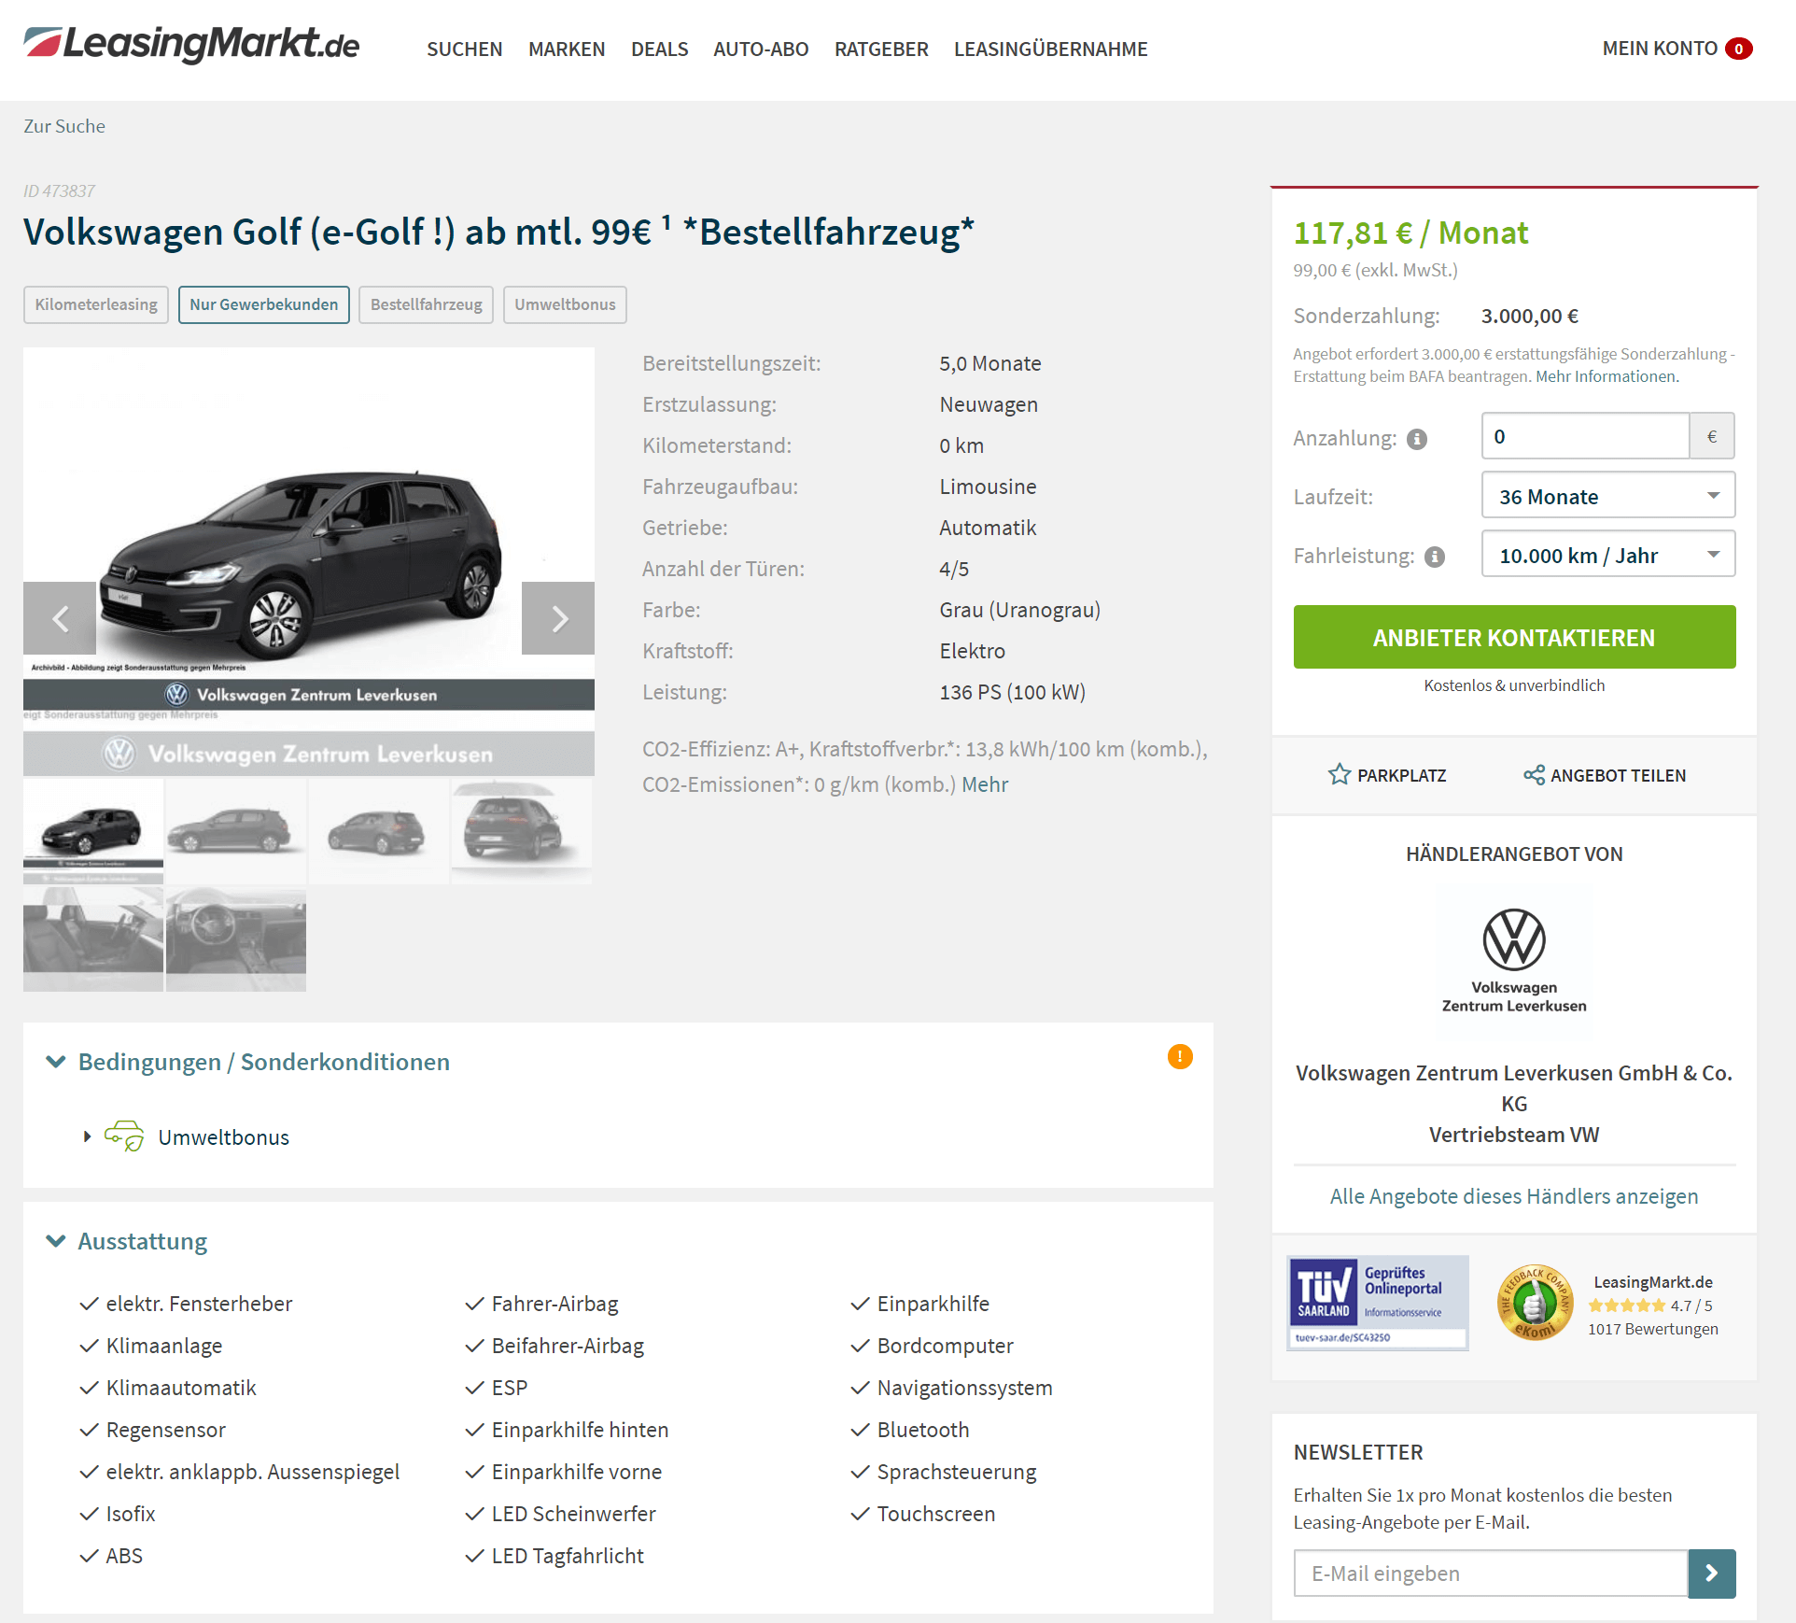
Task: Click the Anzahlung info icon
Action: [1417, 439]
